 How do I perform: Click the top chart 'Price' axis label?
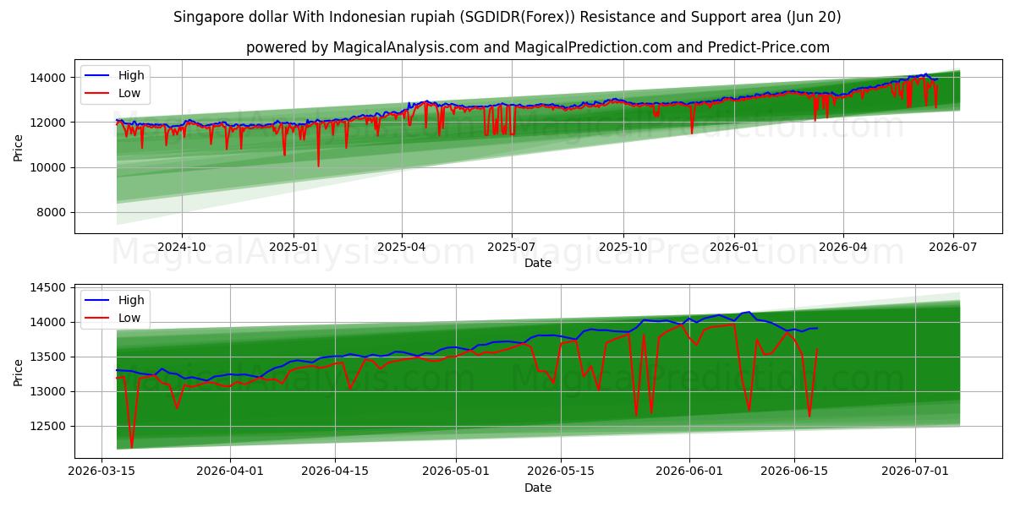coord(19,148)
